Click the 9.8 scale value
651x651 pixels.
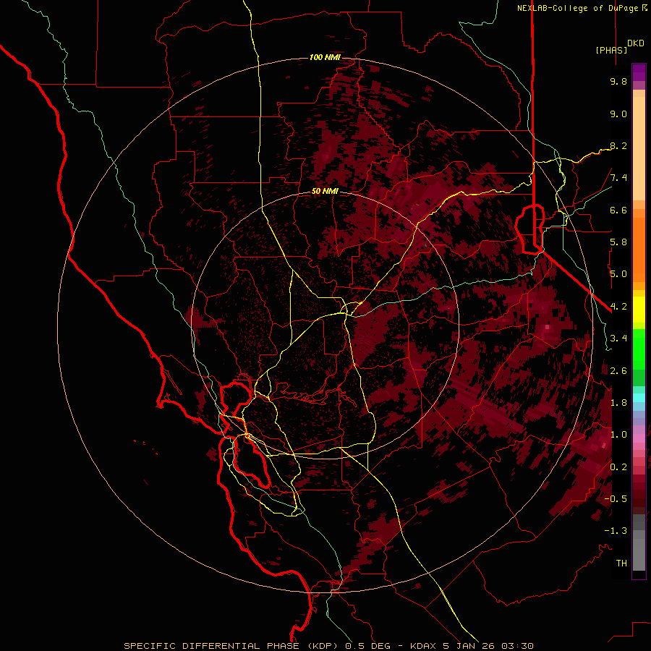[x=618, y=82]
